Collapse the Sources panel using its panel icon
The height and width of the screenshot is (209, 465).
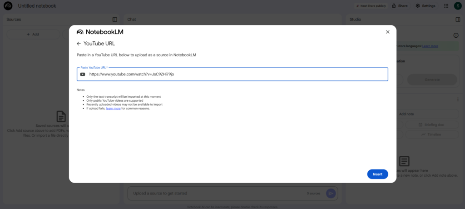[115, 20]
